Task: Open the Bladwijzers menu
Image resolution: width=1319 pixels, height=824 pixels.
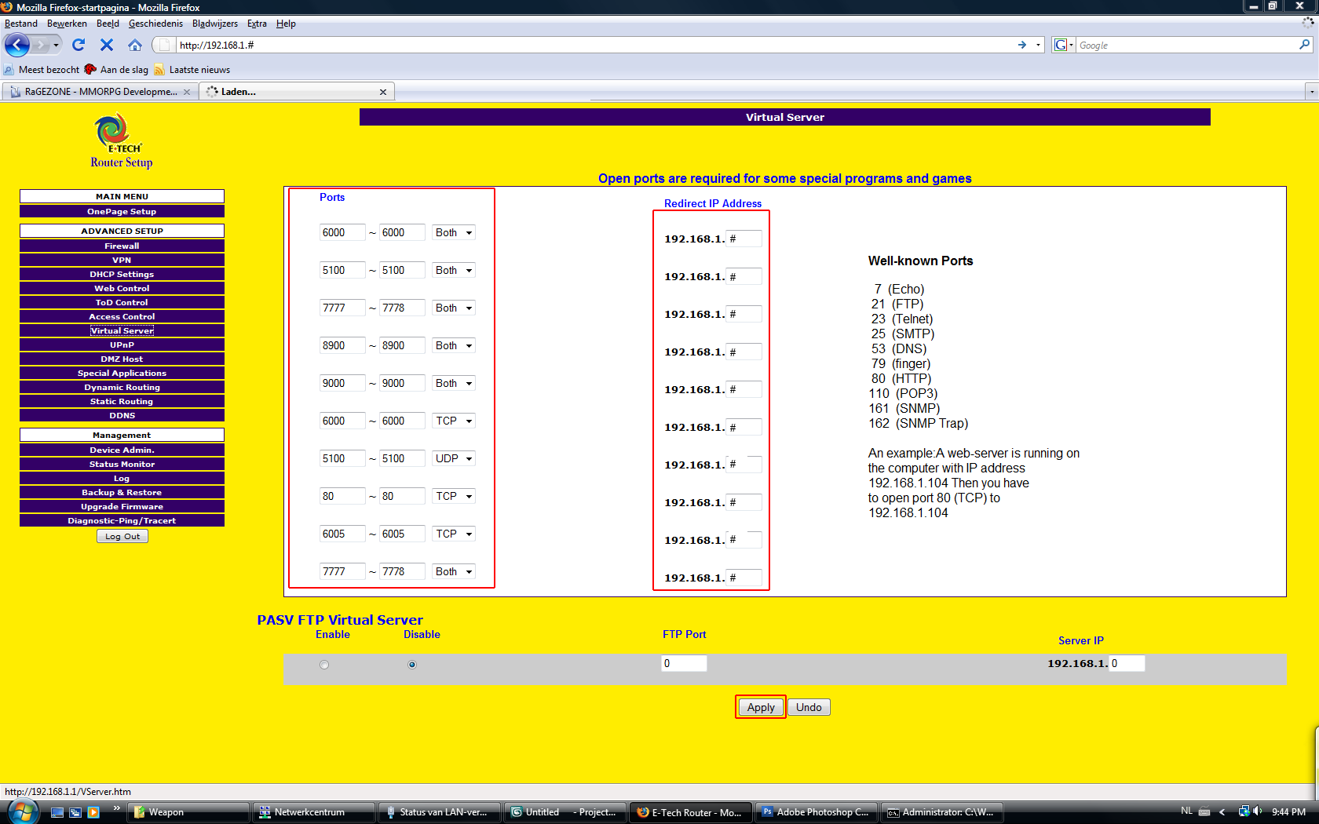Action: tap(214, 24)
